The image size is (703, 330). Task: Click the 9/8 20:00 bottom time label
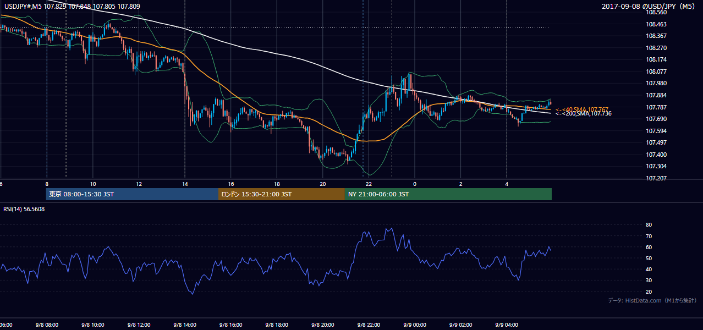click(322, 325)
